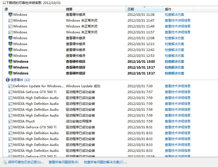Click icon beside NVIDIA PhysX entry
The height and width of the screenshot is (167, 218).
[x=10, y=122]
